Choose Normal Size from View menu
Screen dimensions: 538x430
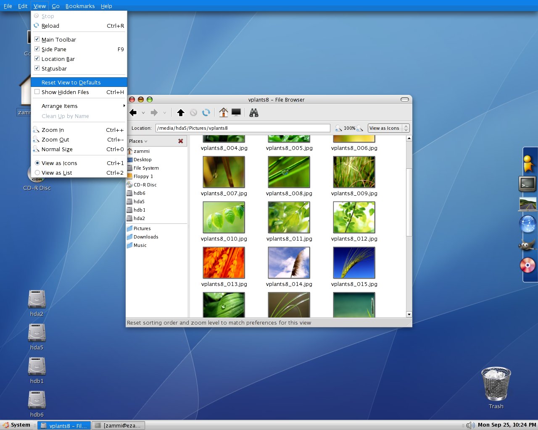click(x=79, y=149)
